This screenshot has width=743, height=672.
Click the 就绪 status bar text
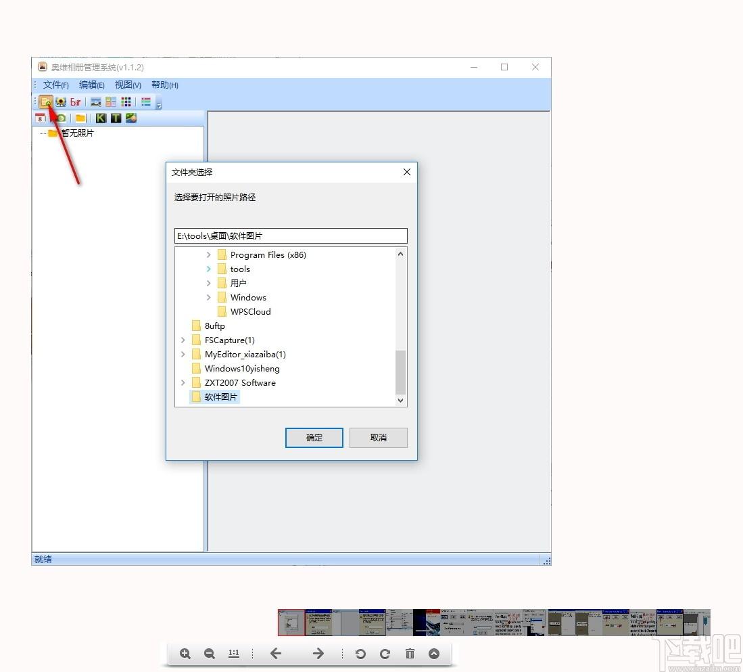pos(43,560)
